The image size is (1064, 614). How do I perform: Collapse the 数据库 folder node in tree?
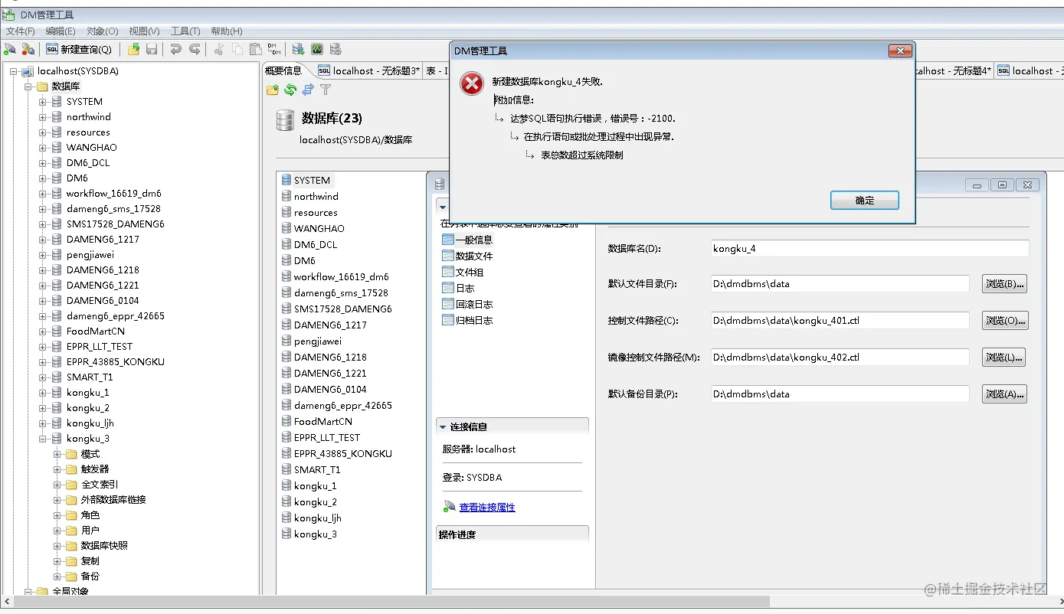coord(28,87)
